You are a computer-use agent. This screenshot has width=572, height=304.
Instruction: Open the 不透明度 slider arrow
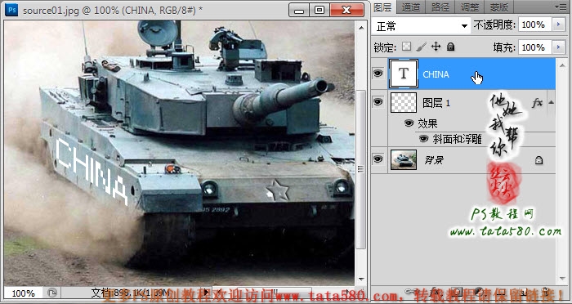click(558, 25)
